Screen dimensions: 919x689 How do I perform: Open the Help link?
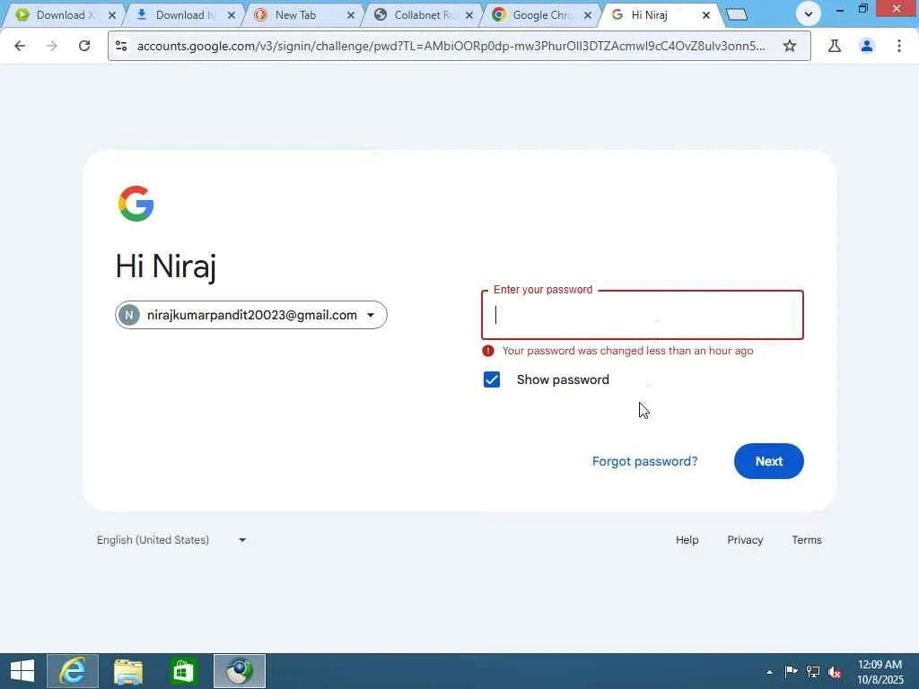coord(687,539)
